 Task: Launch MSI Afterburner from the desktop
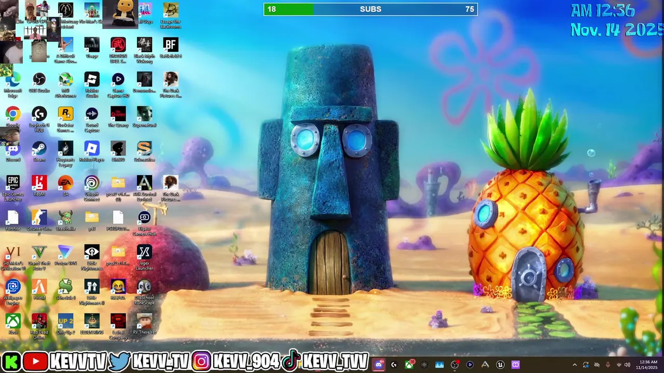click(65, 85)
